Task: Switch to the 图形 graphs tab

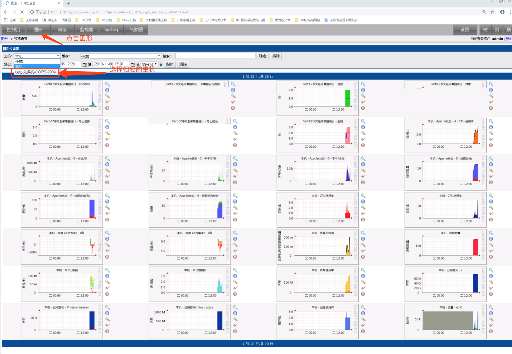Action: tap(38, 30)
